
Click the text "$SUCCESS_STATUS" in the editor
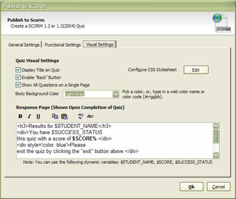pos(77,132)
